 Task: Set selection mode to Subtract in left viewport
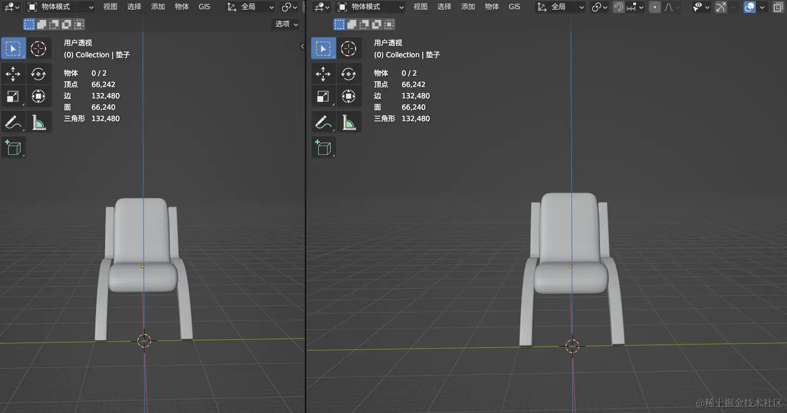[x=54, y=24]
